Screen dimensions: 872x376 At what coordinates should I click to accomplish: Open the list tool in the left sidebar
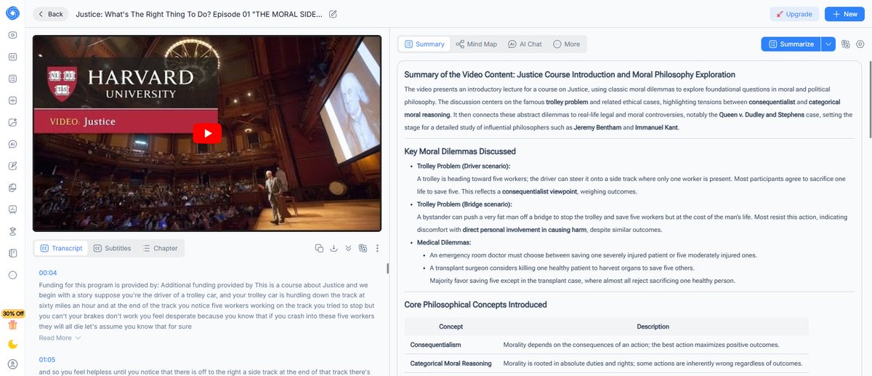tap(12, 79)
